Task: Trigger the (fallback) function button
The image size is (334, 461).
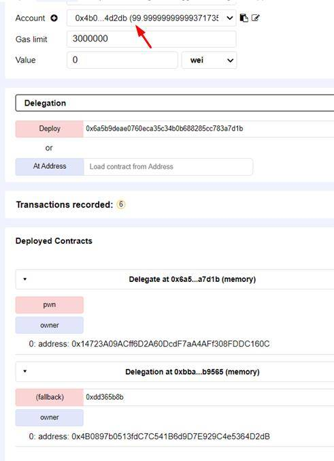Action: click(x=50, y=397)
